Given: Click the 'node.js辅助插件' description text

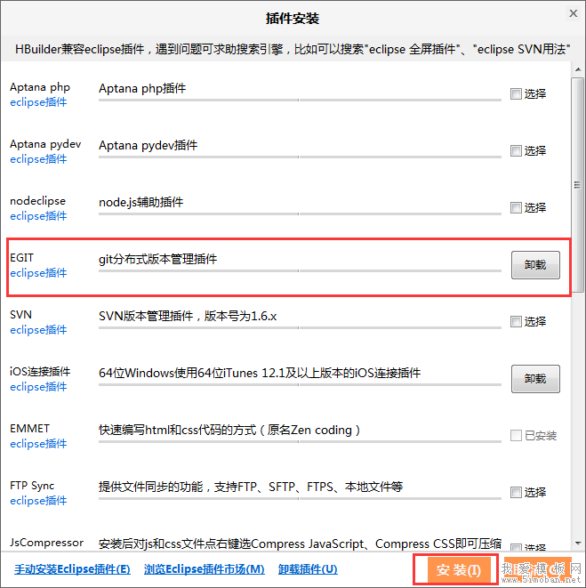Looking at the screenshot, I should pyautogui.click(x=141, y=203).
